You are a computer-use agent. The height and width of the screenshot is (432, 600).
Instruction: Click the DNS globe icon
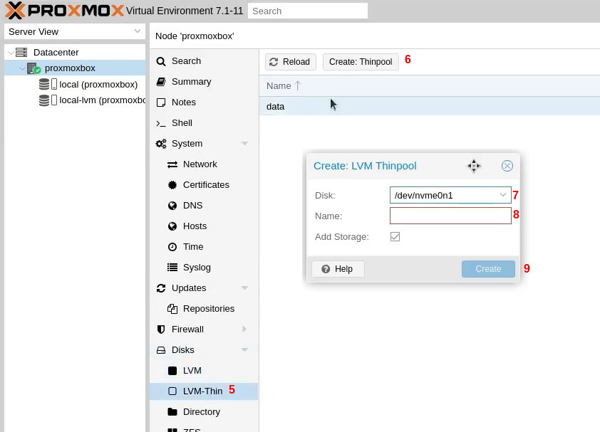click(172, 206)
